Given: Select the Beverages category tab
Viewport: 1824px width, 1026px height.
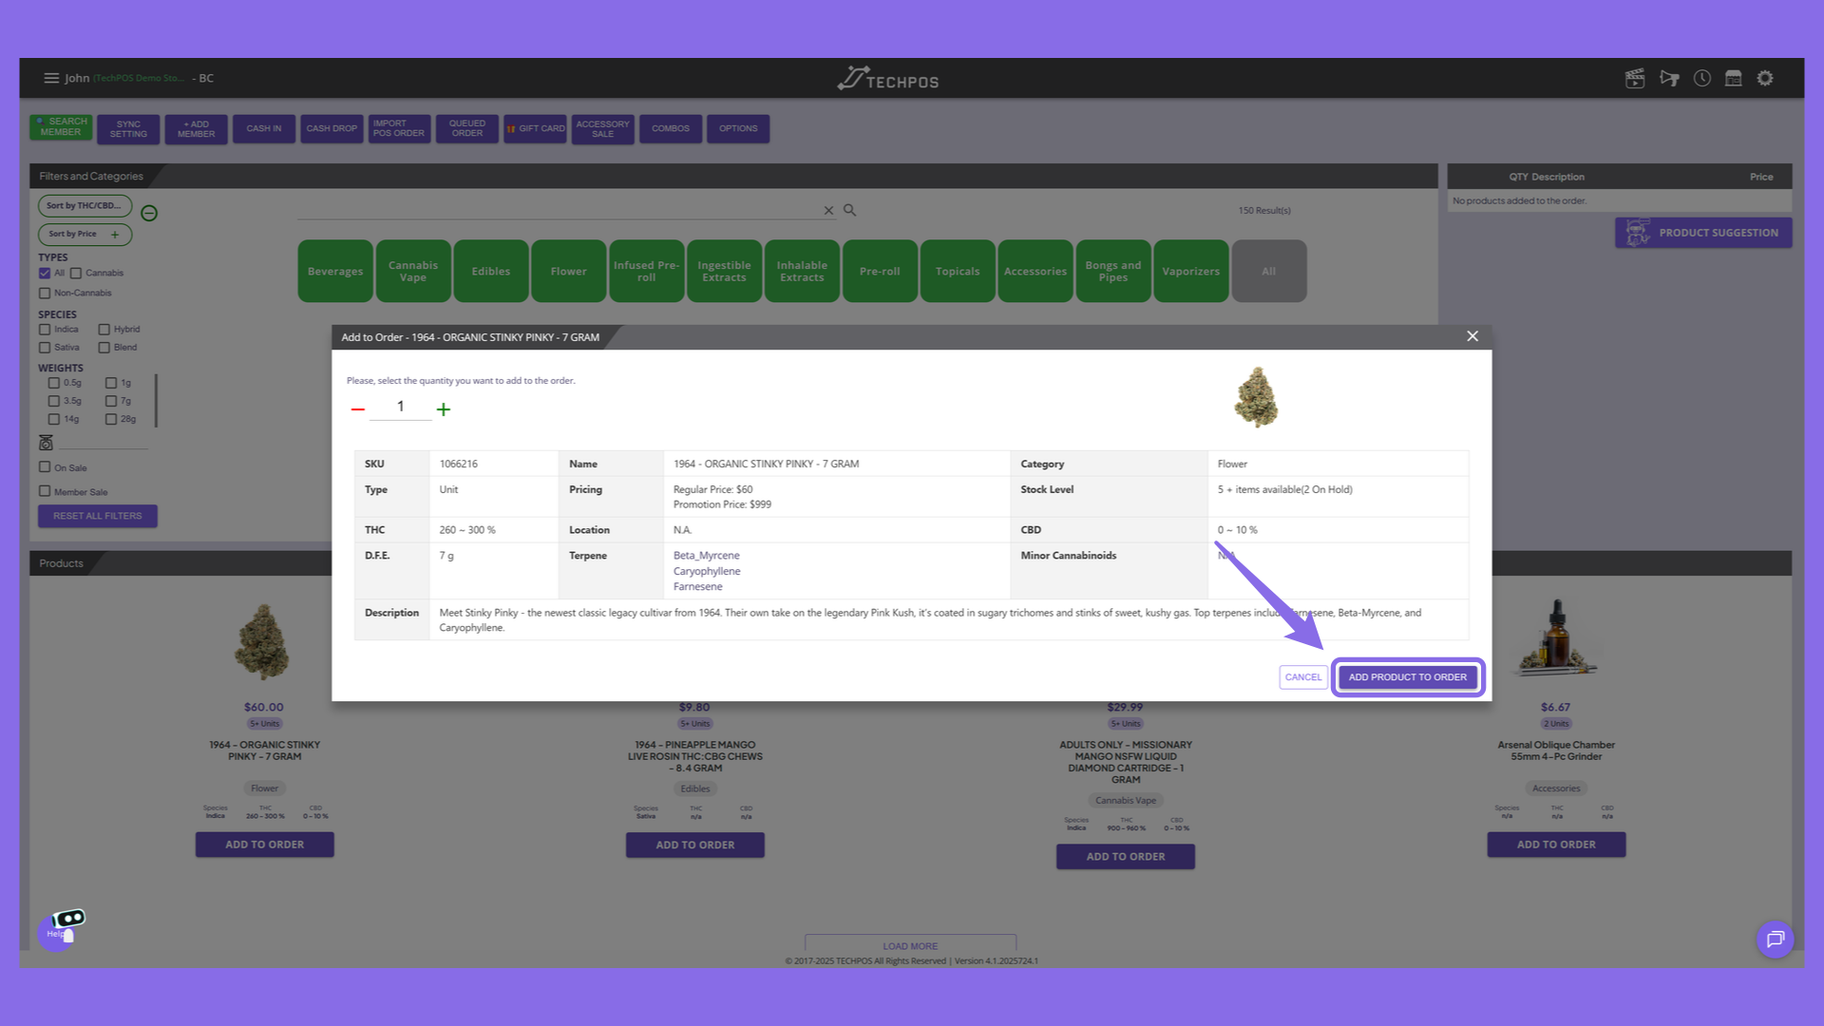Looking at the screenshot, I should pos(335,272).
